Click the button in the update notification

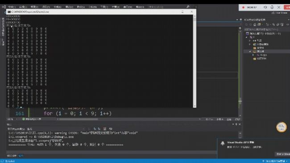282,154
